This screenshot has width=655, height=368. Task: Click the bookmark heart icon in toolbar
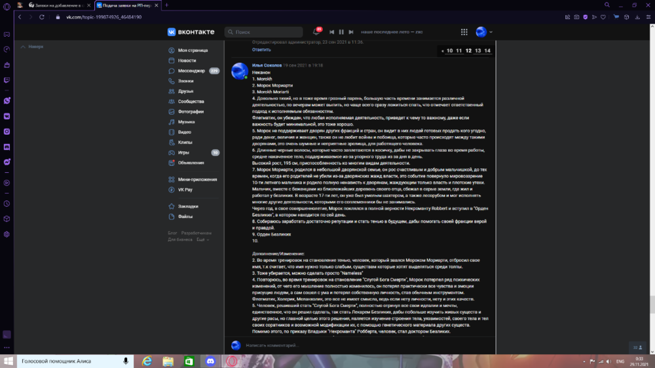(x=603, y=17)
